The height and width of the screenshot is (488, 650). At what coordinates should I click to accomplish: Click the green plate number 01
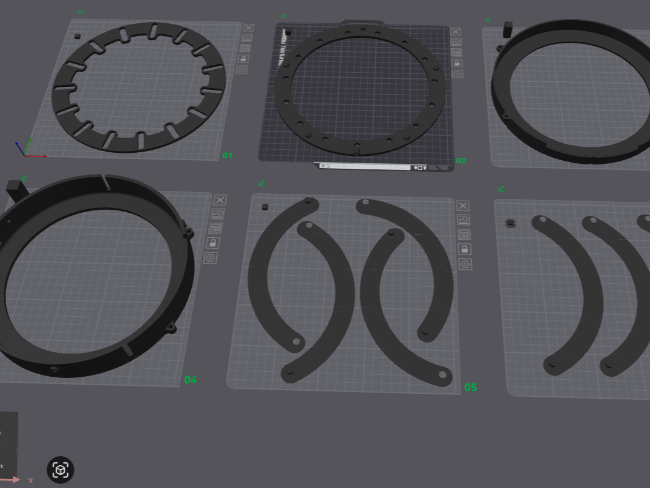click(x=227, y=155)
